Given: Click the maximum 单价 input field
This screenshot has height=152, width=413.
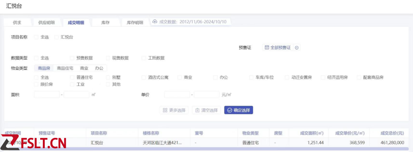Looking at the screenshot, I should click(206, 94).
